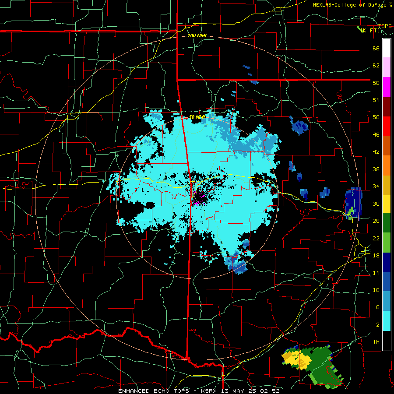Image resolution: width=394 pixels, height=394 pixels.
Task: Click the white swatch in the tops legend
Action: [x=387, y=48]
